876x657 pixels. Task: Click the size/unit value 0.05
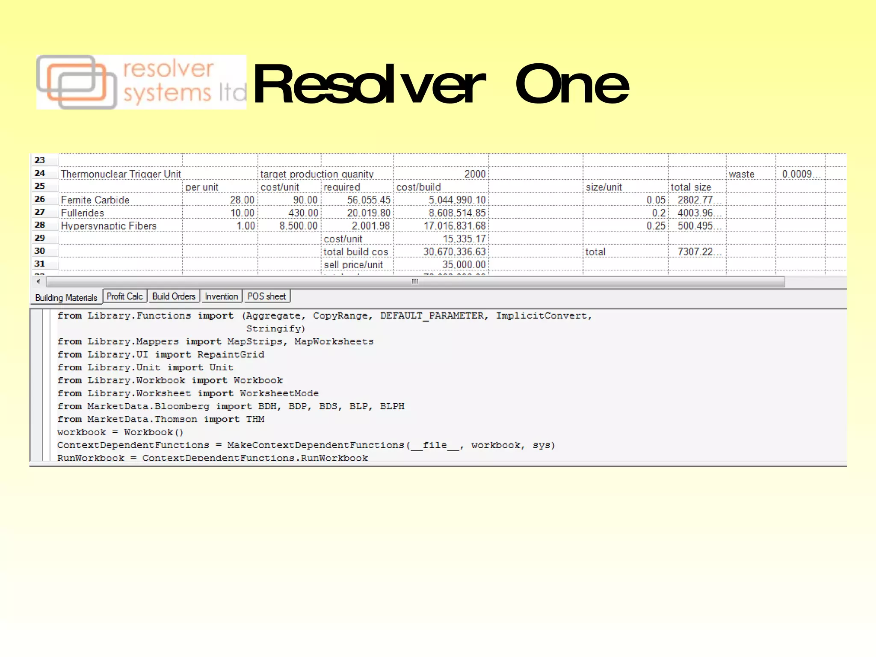pyautogui.click(x=625, y=200)
